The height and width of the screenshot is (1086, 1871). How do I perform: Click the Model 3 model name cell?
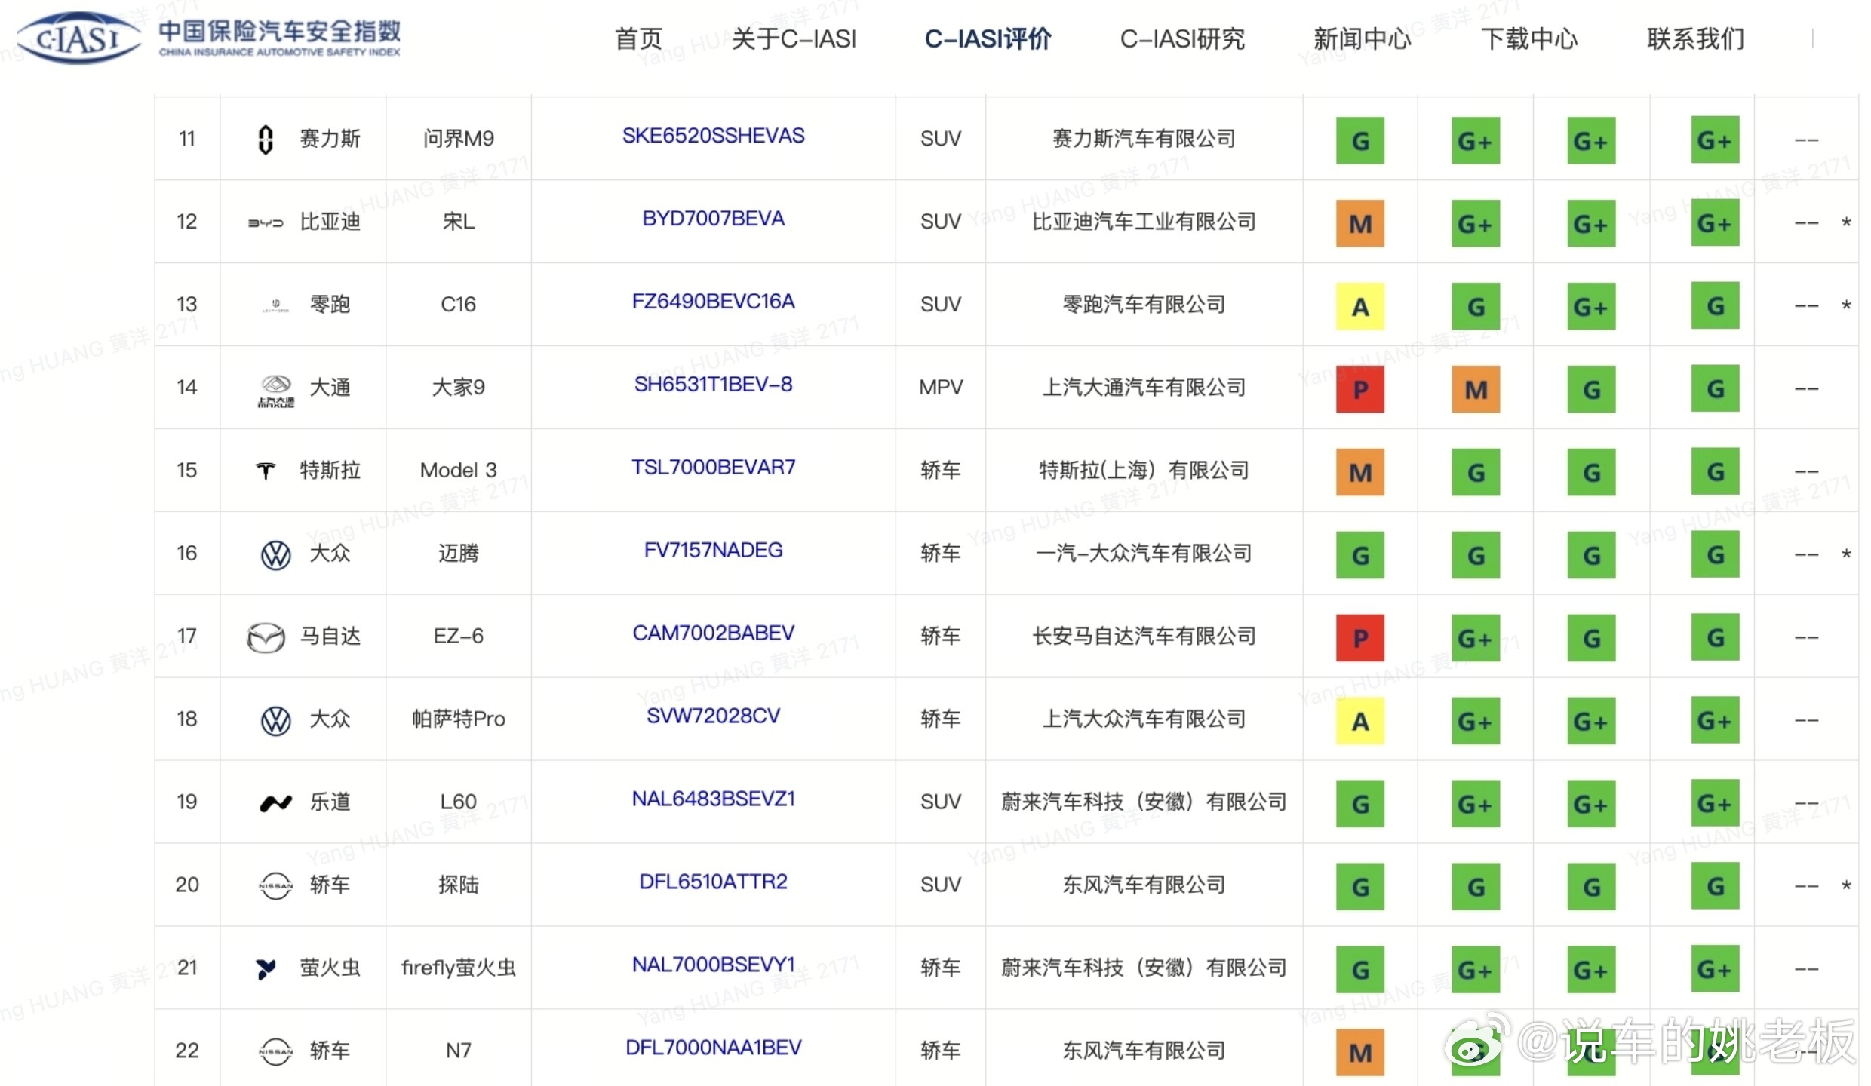click(458, 471)
